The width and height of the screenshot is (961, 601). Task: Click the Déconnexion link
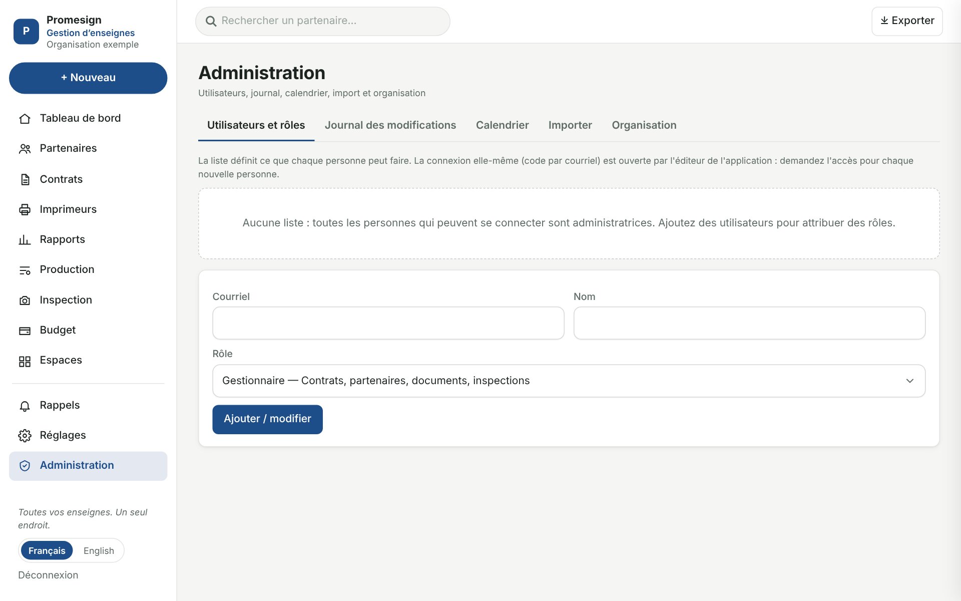pyautogui.click(x=48, y=575)
